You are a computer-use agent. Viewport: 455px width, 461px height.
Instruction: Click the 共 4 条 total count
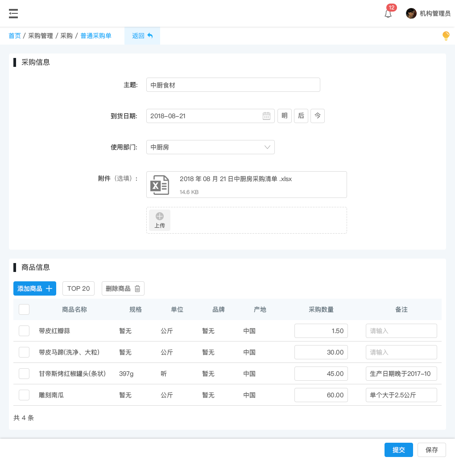(24, 418)
